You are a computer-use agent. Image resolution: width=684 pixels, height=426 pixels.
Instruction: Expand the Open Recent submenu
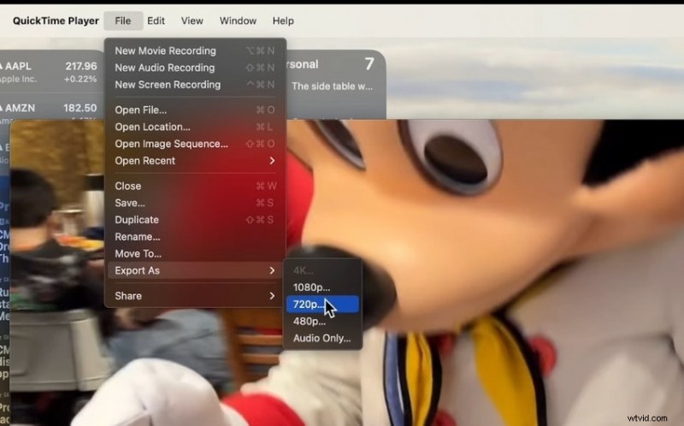[195, 161]
